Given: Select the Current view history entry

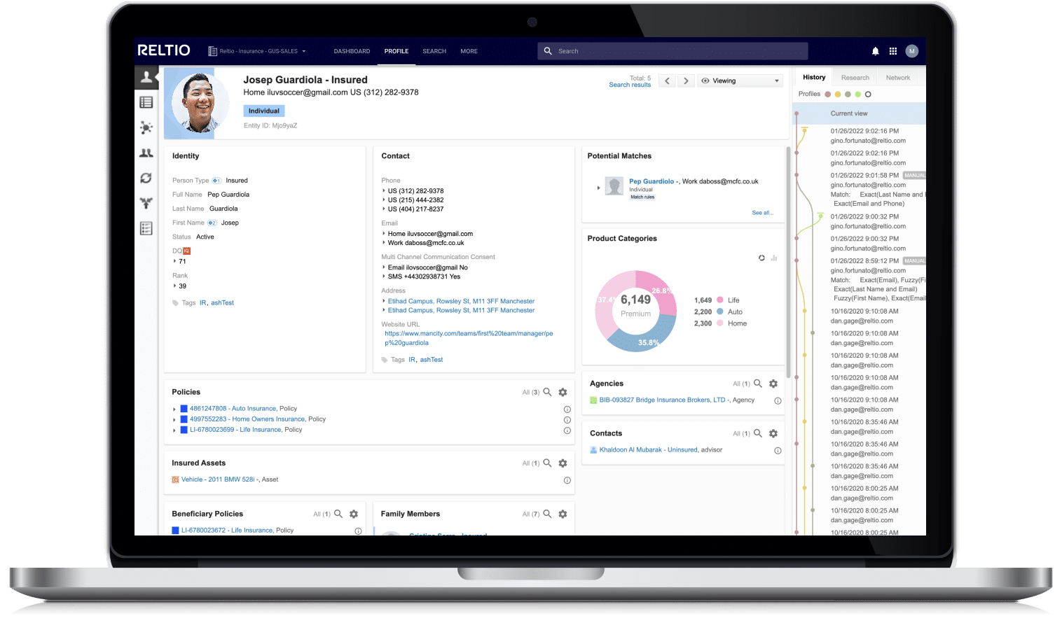Looking at the screenshot, I should pos(859,113).
